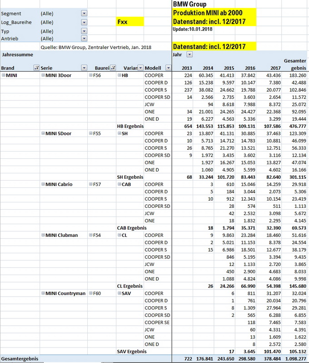Open the Serie field dropdown
This screenshot has height=363, width=309.
84,68
